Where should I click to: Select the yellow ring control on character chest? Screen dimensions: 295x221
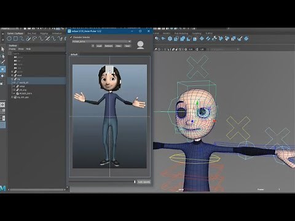194,159
